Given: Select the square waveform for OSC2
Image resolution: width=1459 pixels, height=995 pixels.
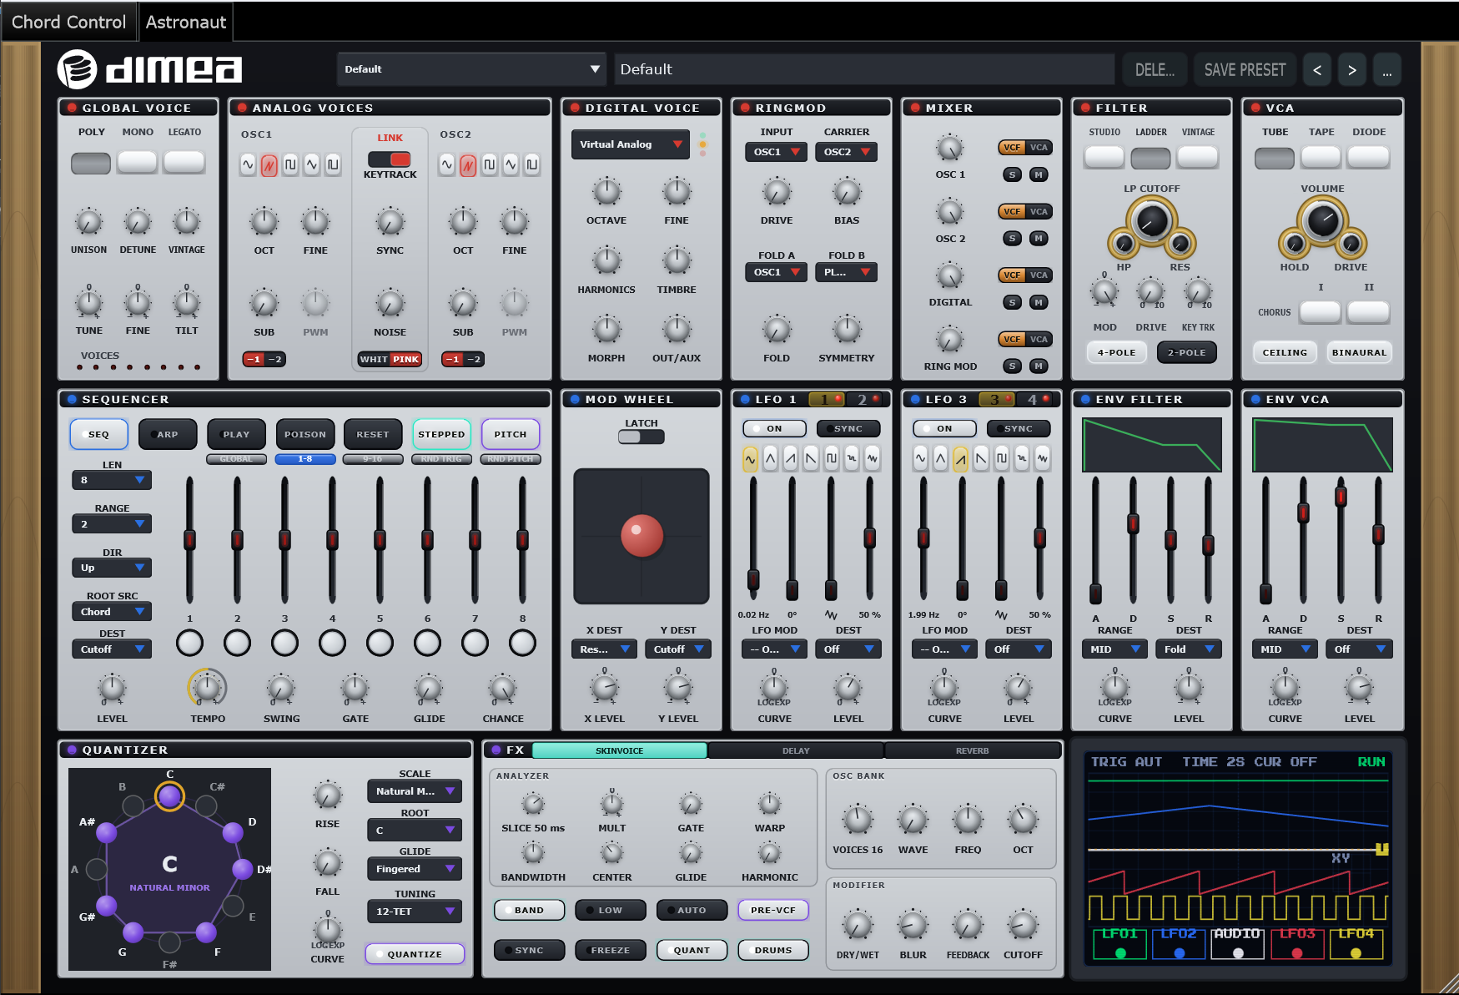Looking at the screenshot, I should pyautogui.click(x=490, y=164).
